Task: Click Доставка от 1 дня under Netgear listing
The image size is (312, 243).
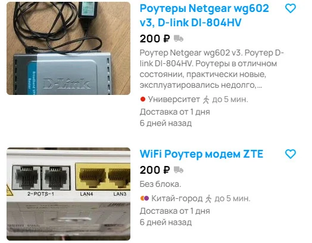Action: pos(174,112)
